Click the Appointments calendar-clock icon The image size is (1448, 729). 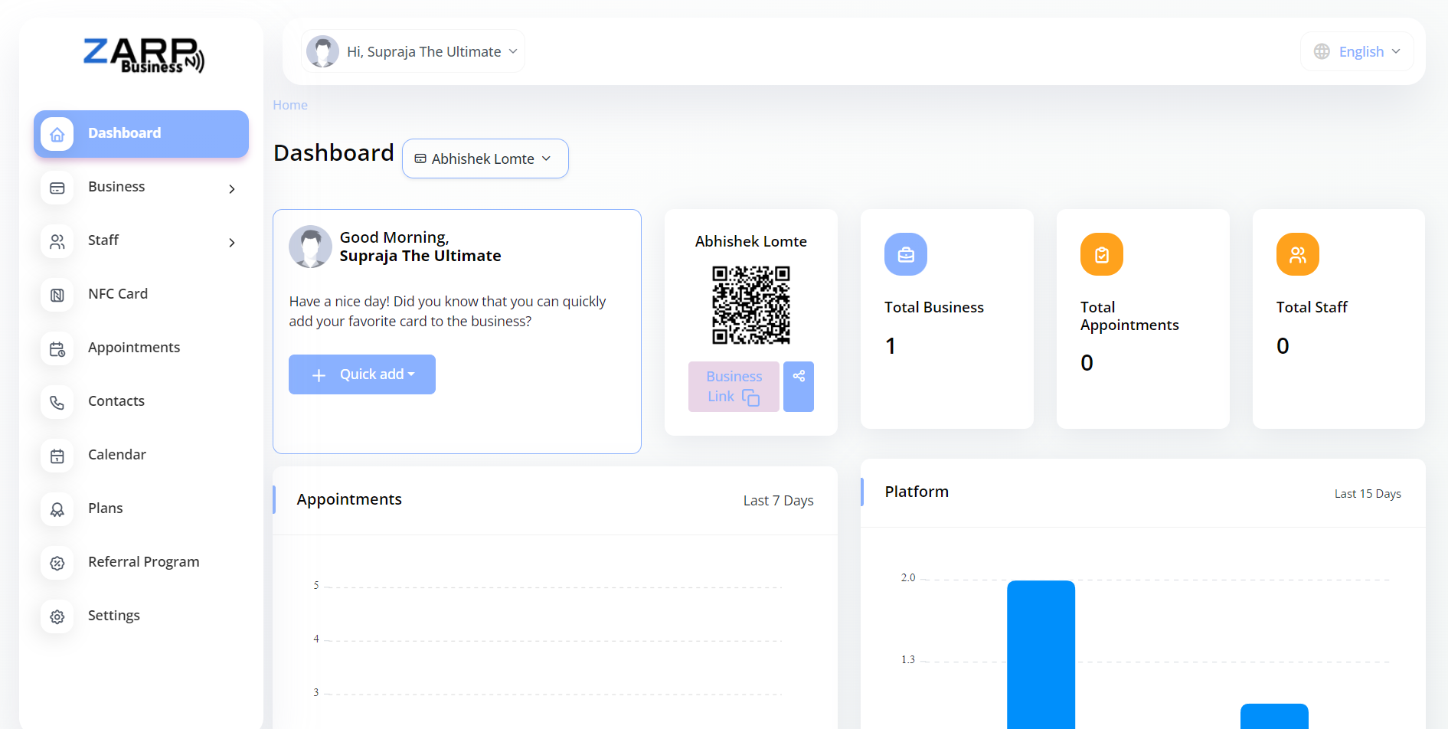click(57, 348)
